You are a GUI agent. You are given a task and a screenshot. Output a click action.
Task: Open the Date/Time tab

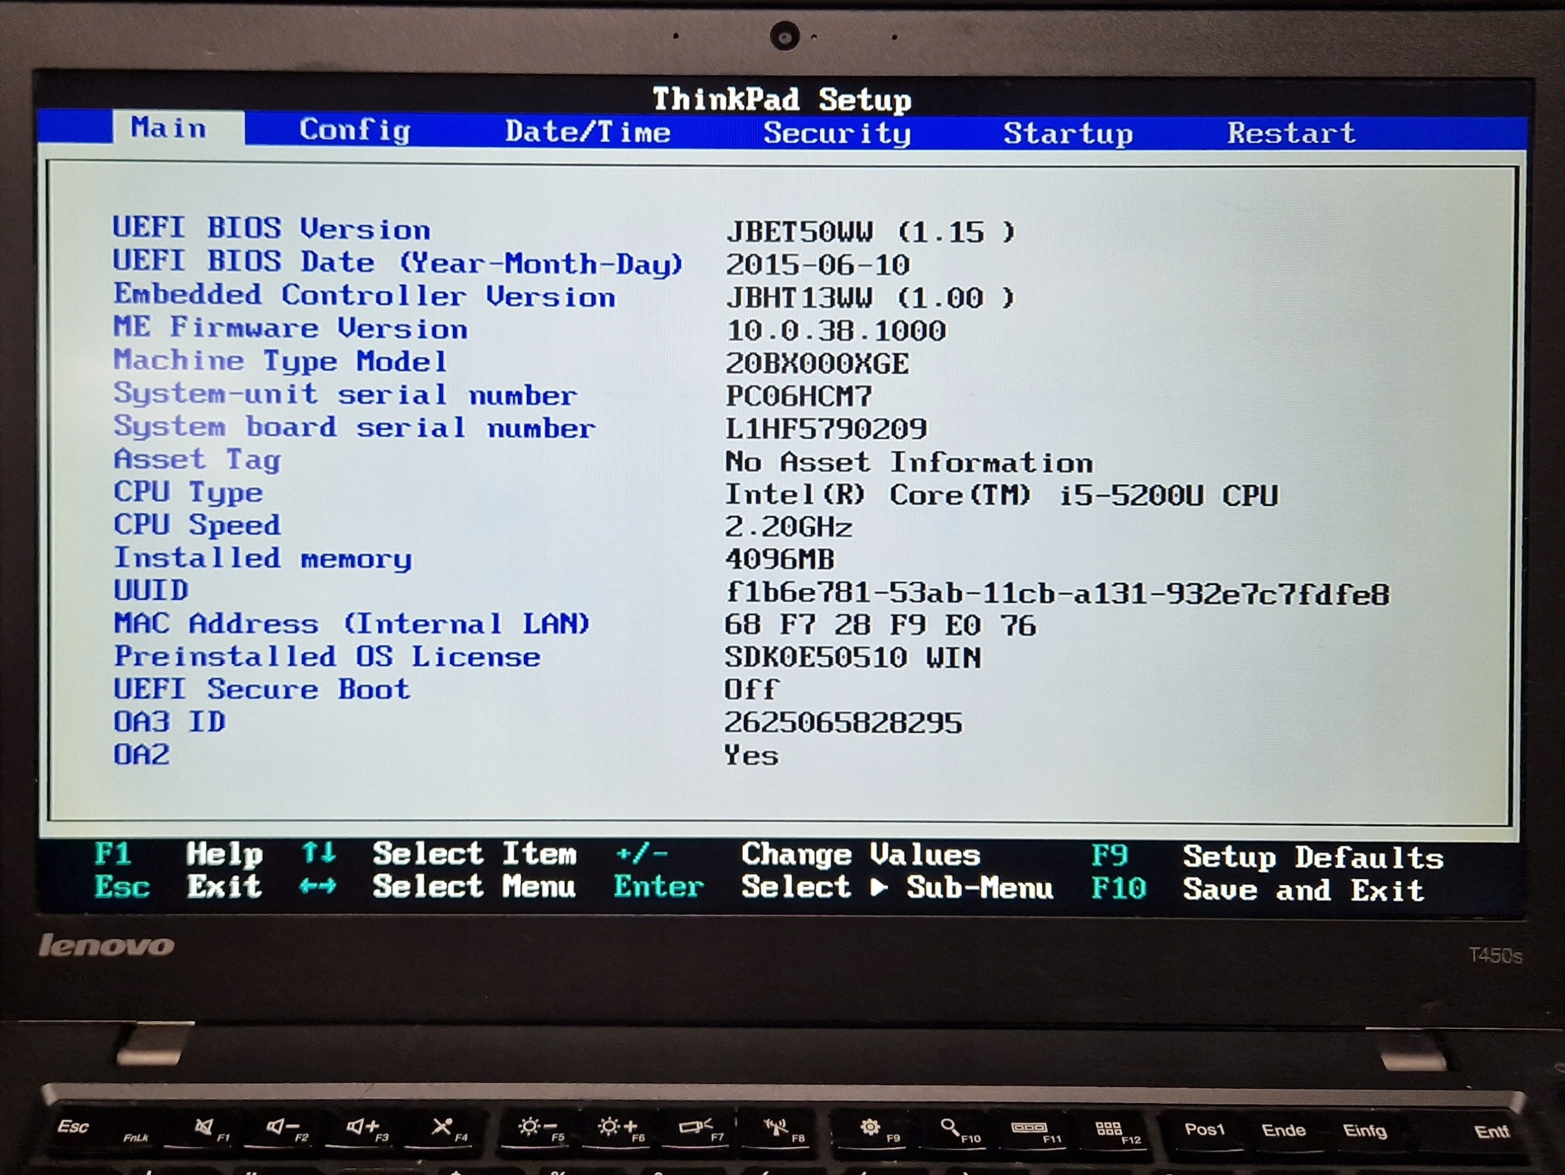tap(587, 132)
